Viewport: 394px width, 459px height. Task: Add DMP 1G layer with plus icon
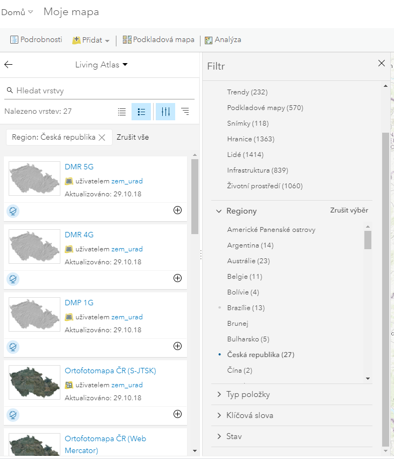[x=177, y=346]
